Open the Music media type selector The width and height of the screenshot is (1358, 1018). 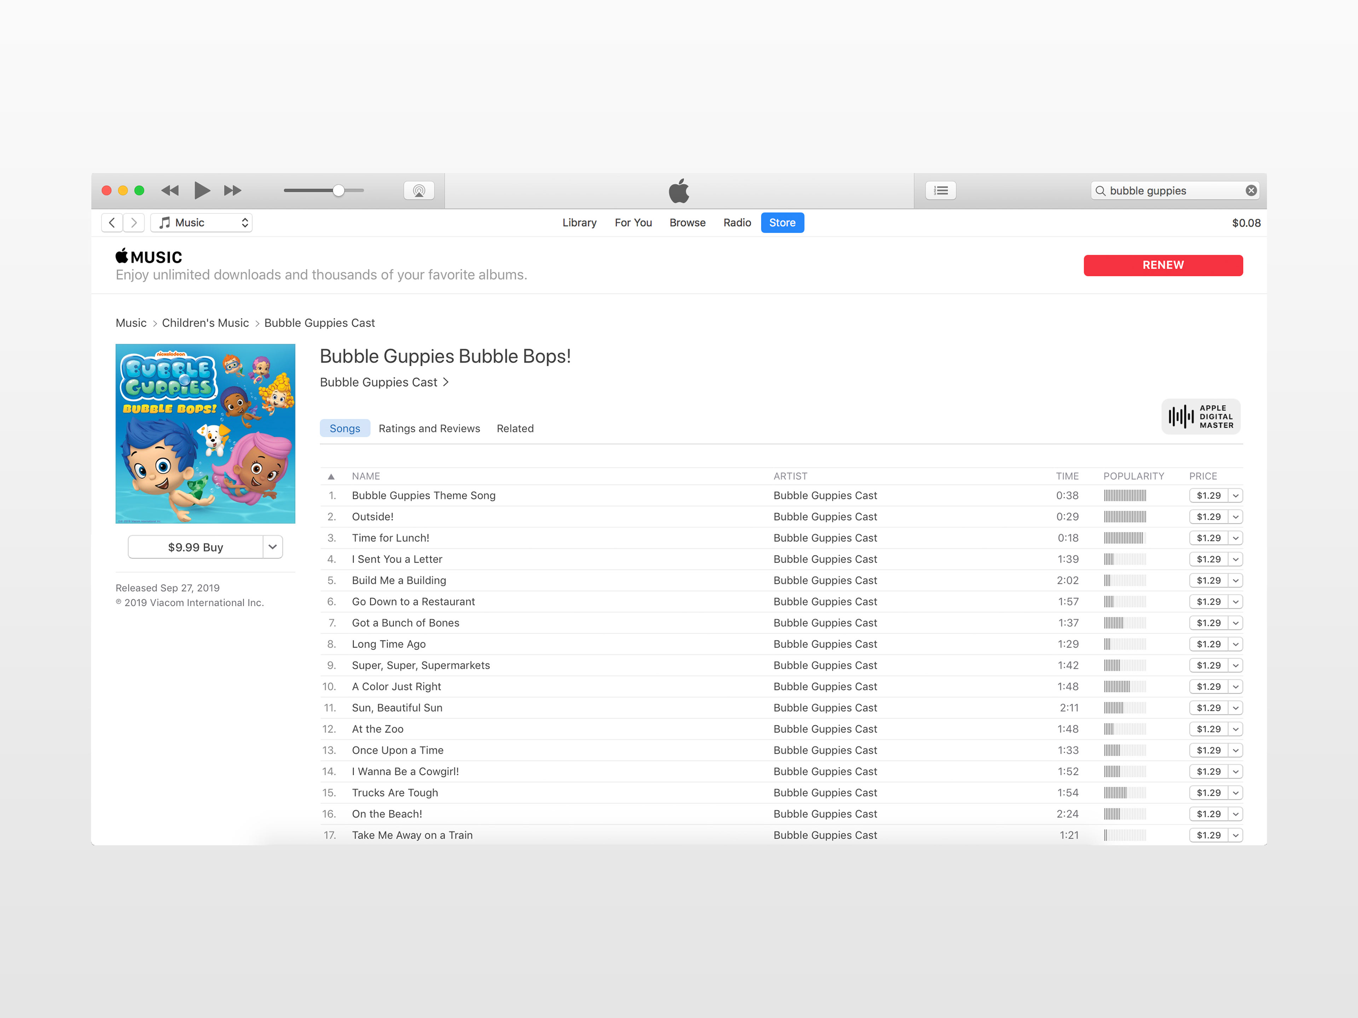coord(201,223)
